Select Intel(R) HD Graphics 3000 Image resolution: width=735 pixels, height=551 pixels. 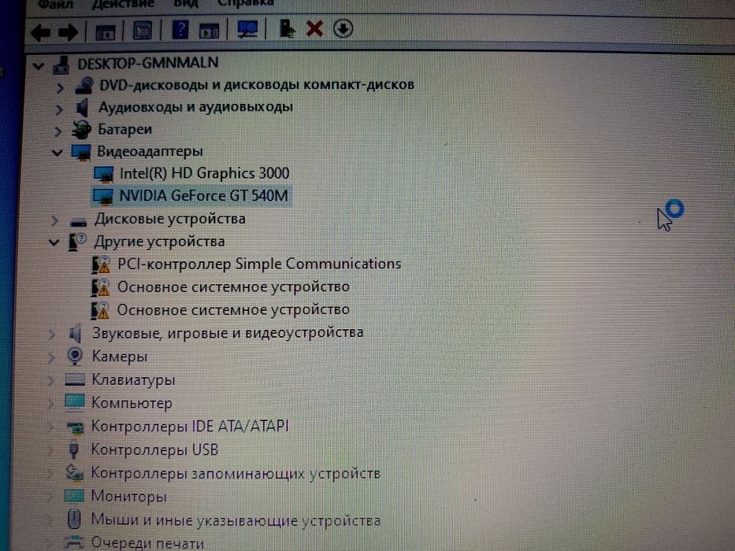(x=205, y=174)
